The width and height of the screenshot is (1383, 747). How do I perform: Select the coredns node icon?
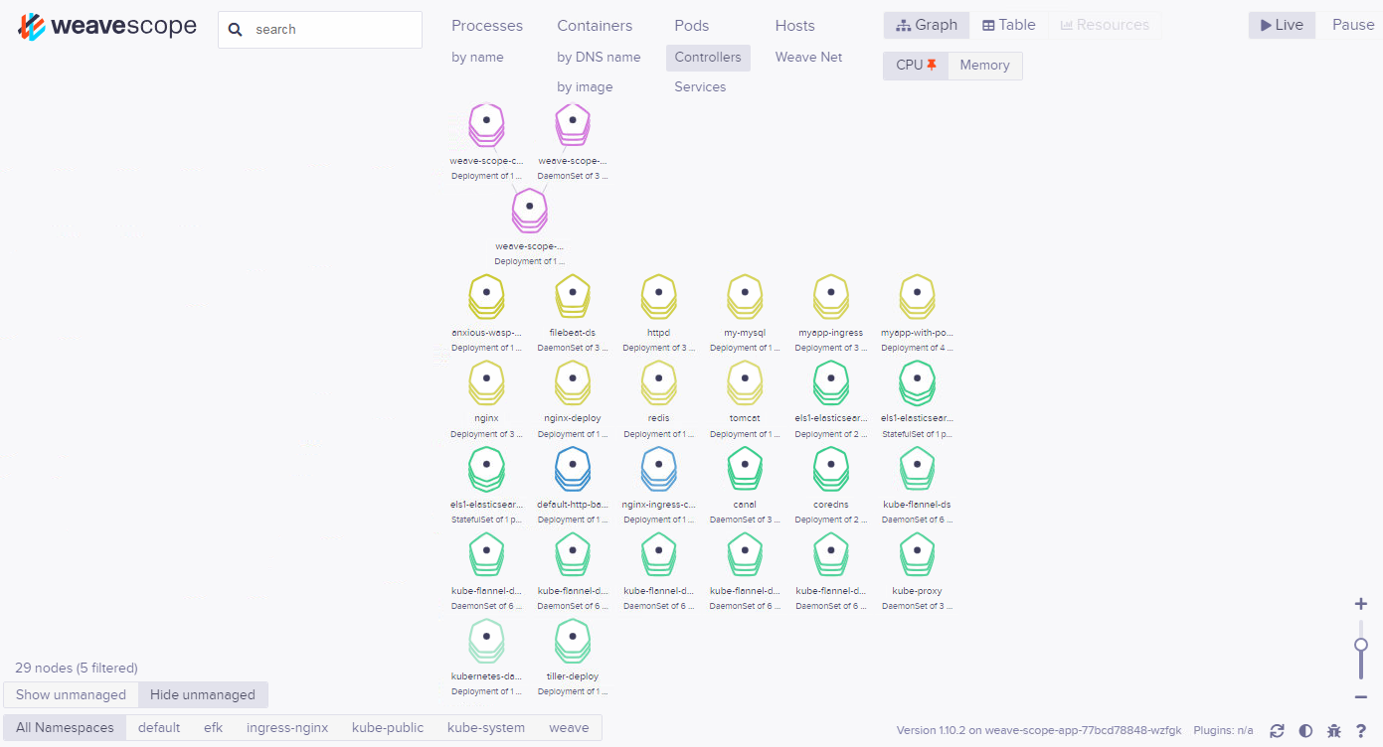coord(830,466)
